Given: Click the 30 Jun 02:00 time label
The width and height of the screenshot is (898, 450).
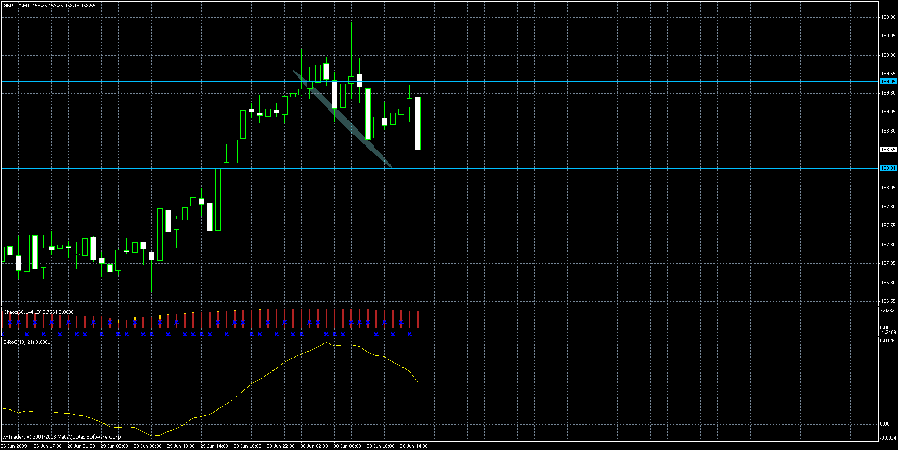Looking at the screenshot, I should pos(314,446).
